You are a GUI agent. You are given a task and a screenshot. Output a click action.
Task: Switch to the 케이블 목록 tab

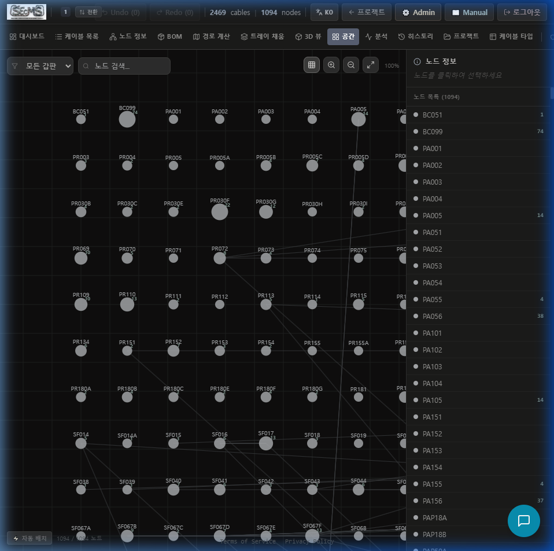[77, 36]
